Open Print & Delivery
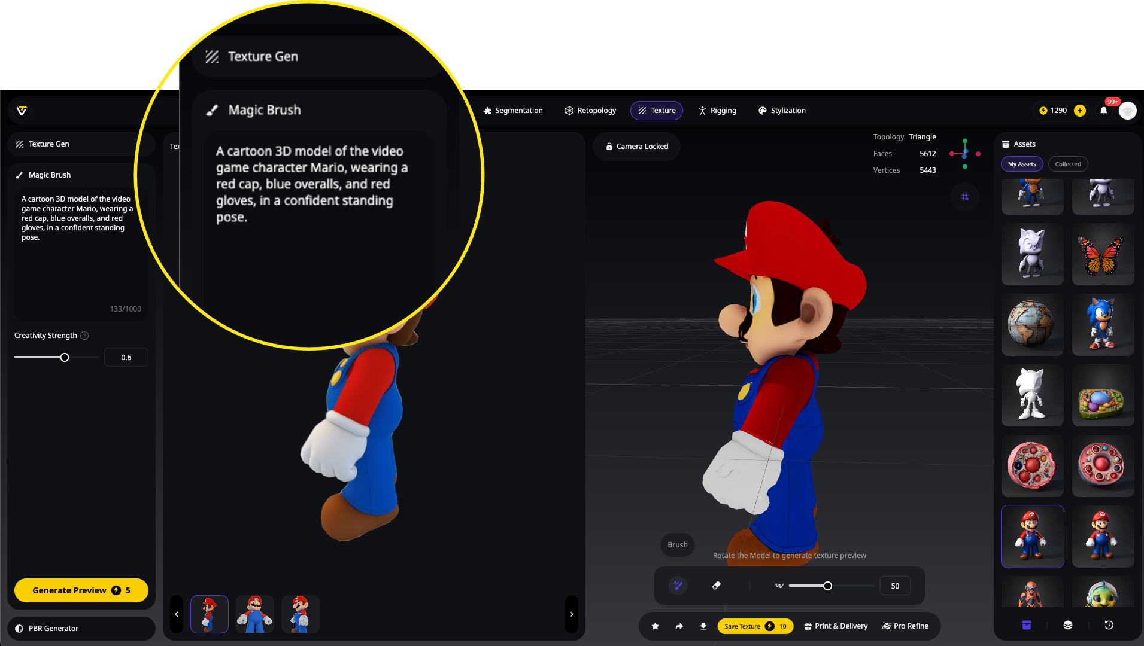Screen dimensions: 1144x646 pos(836,626)
